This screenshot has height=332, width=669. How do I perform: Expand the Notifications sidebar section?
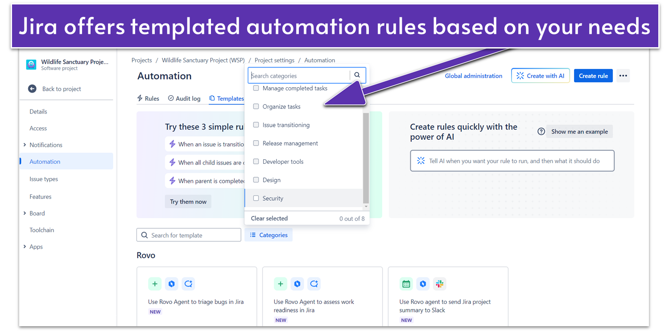tap(25, 145)
